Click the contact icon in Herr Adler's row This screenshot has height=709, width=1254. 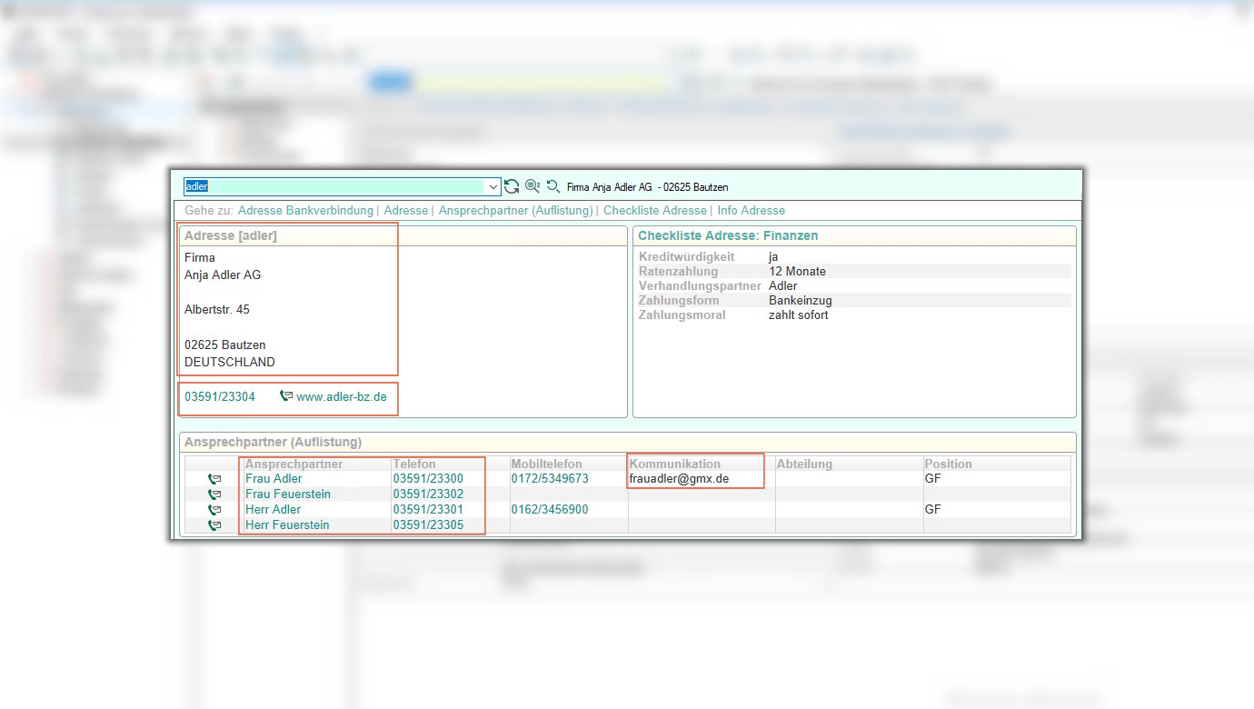(214, 510)
